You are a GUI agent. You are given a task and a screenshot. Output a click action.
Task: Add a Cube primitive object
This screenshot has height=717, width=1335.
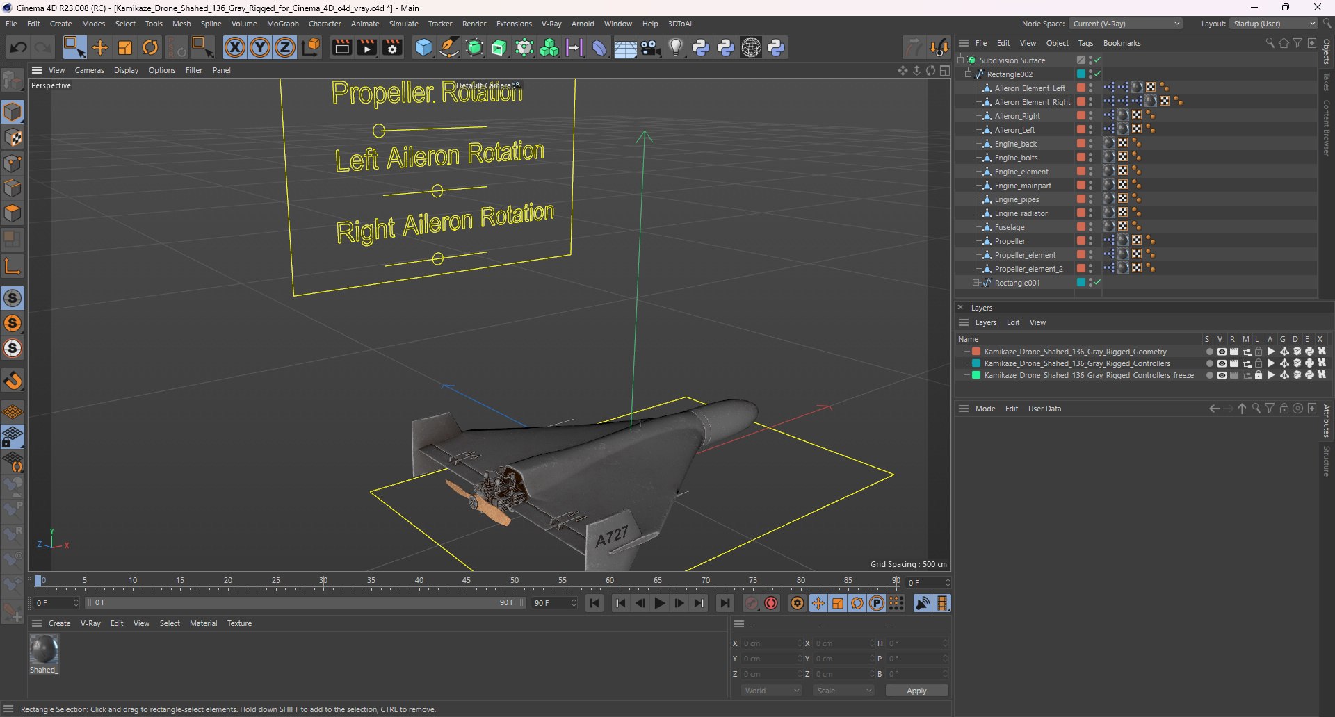(x=423, y=47)
